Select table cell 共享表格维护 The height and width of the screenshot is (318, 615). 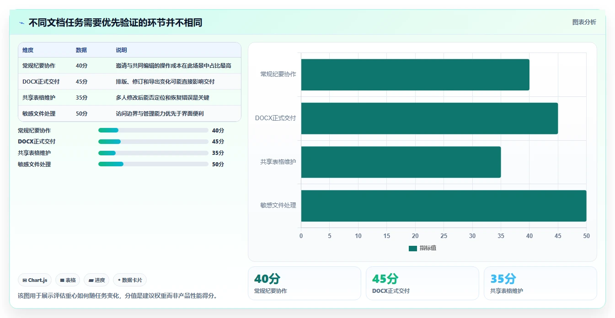(39, 98)
